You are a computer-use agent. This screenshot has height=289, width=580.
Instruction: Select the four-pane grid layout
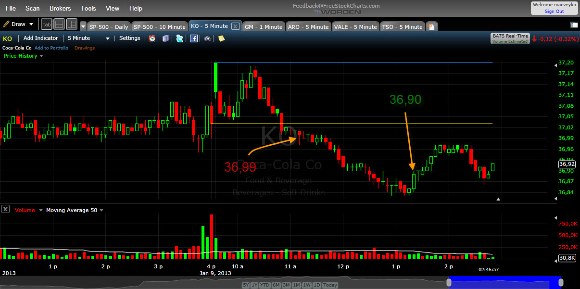59,24
